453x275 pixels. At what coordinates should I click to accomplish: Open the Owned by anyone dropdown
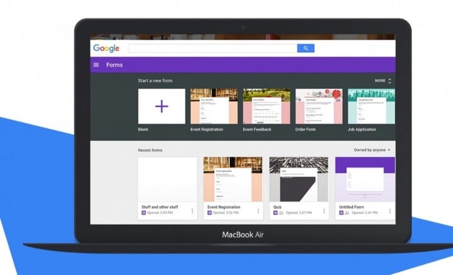click(372, 150)
